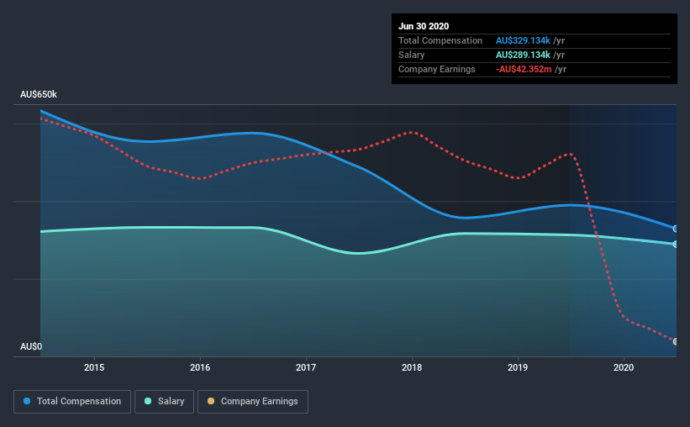
Task: Click the Total Compensation endpoint marker at Jun 2020
Action: tap(675, 229)
